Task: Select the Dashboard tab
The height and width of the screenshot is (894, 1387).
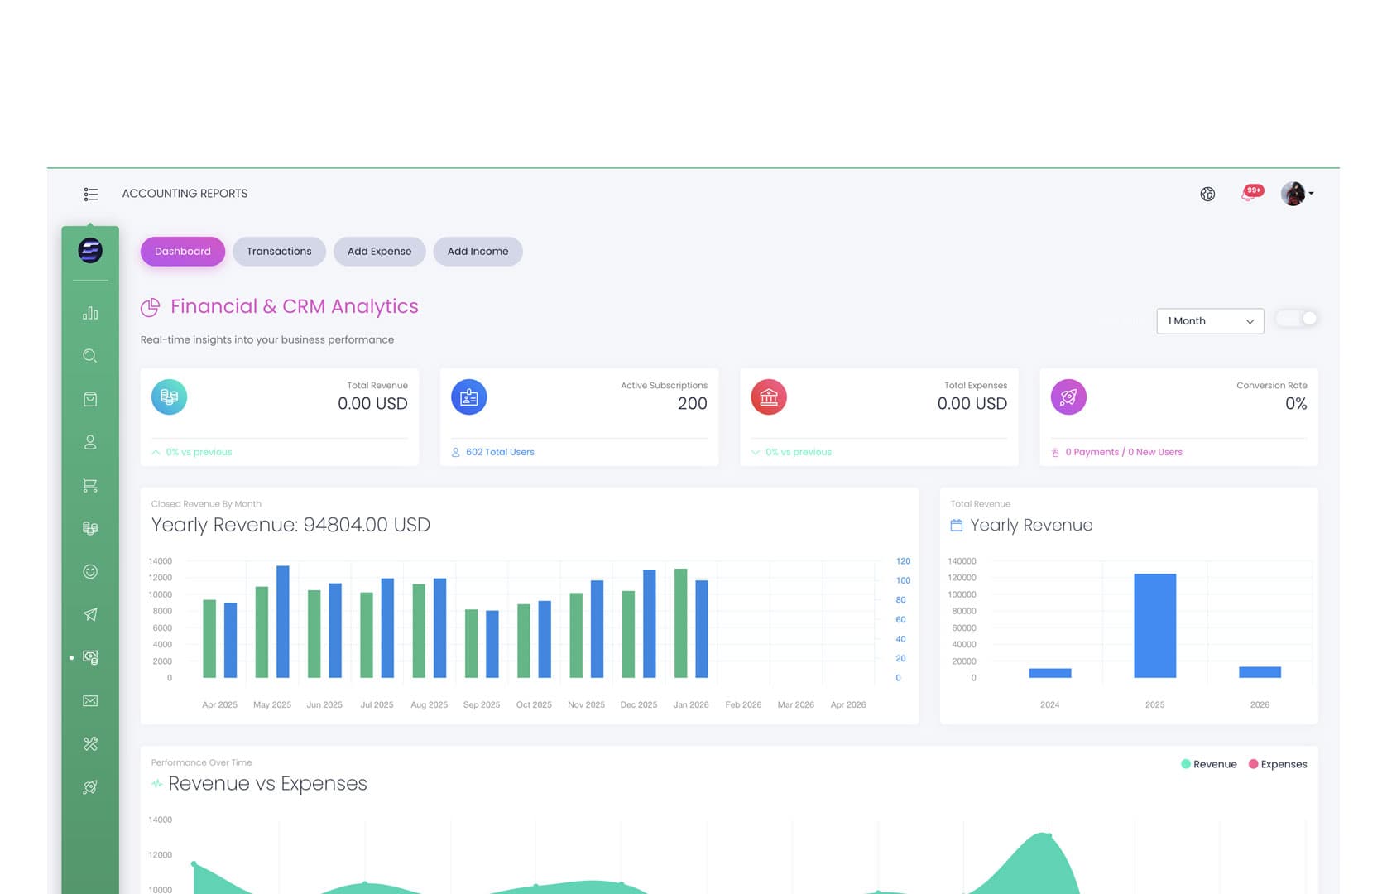Action: pyautogui.click(x=182, y=252)
